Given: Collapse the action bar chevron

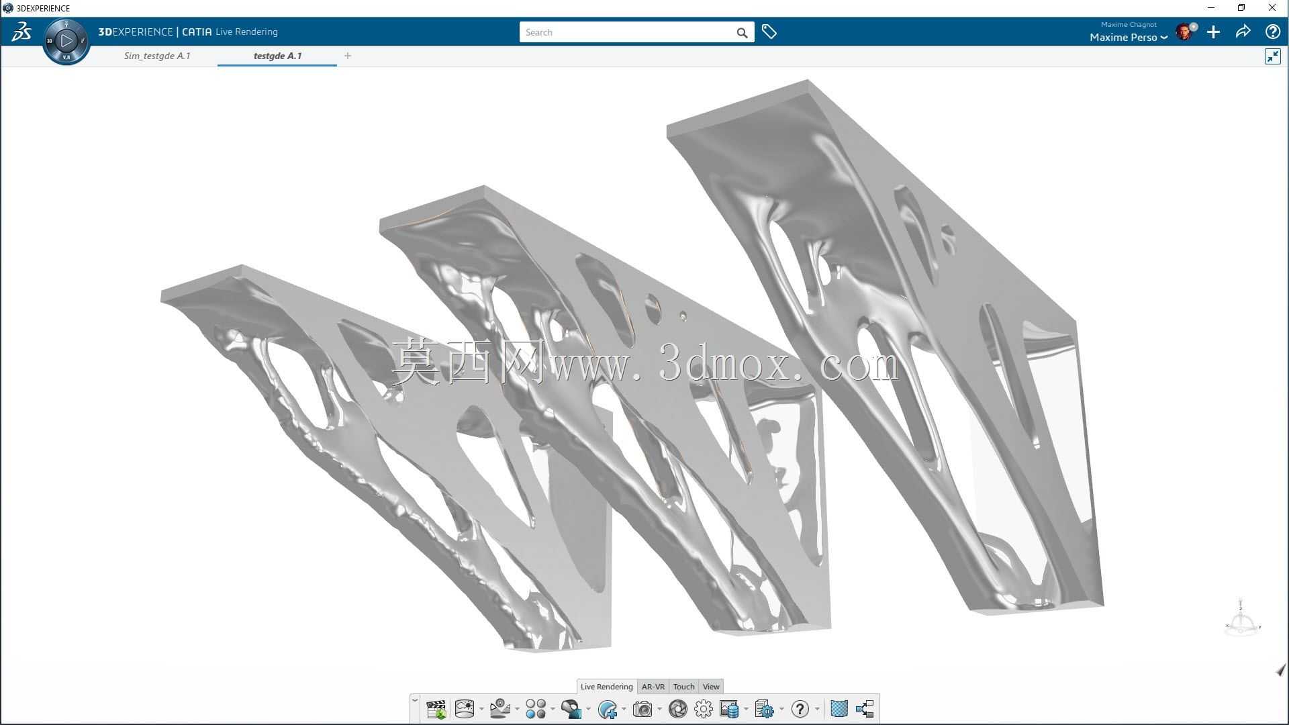Looking at the screenshot, I should (415, 700).
